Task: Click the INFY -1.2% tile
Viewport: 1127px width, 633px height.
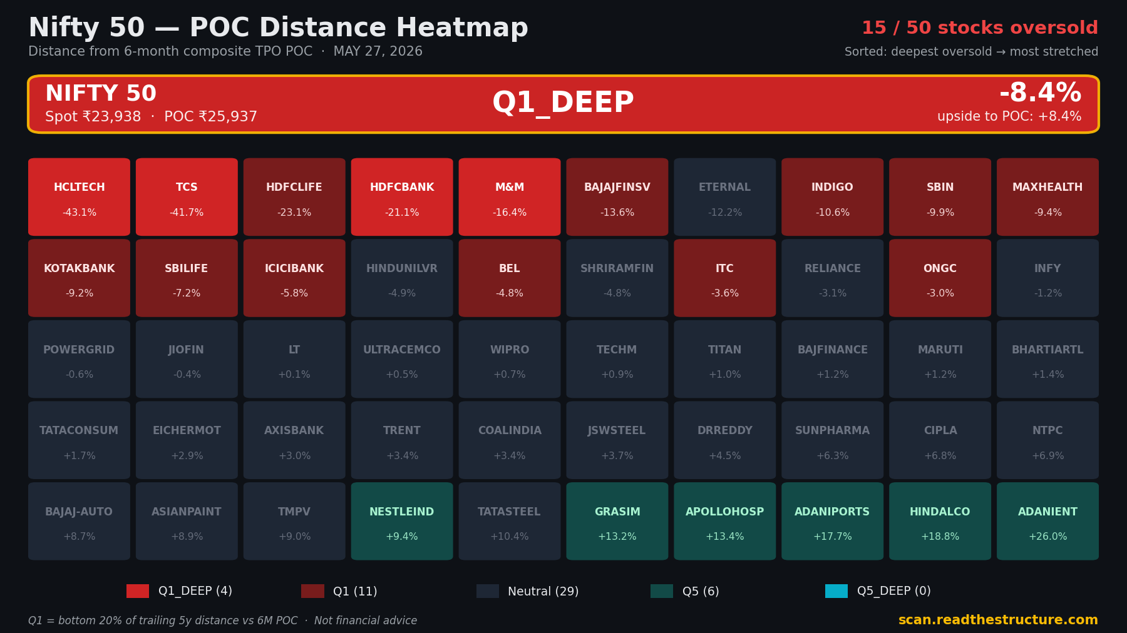Action: pos(1048,278)
